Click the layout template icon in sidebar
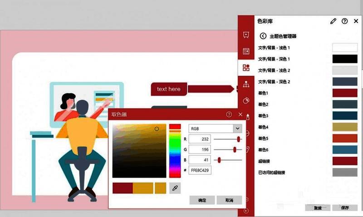 pos(246,51)
